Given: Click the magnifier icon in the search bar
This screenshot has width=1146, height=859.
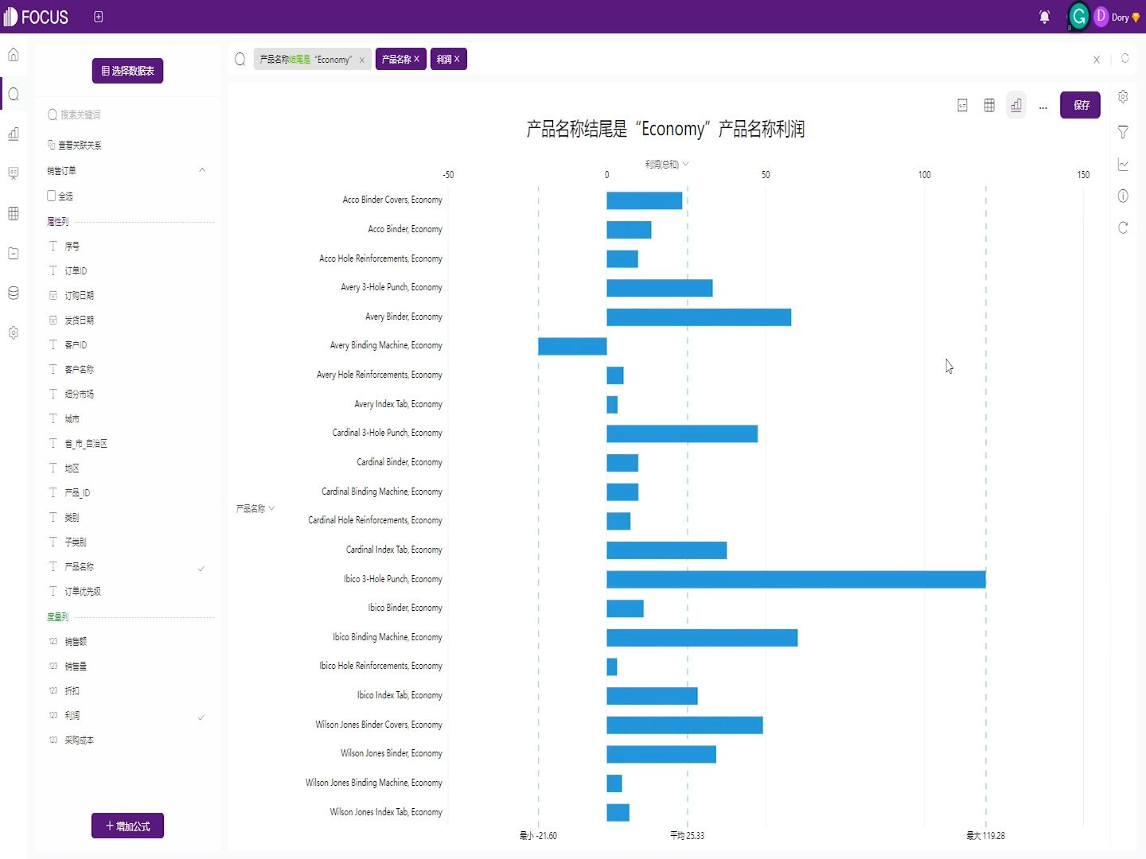Looking at the screenshot, I should (x=240, y=59).
